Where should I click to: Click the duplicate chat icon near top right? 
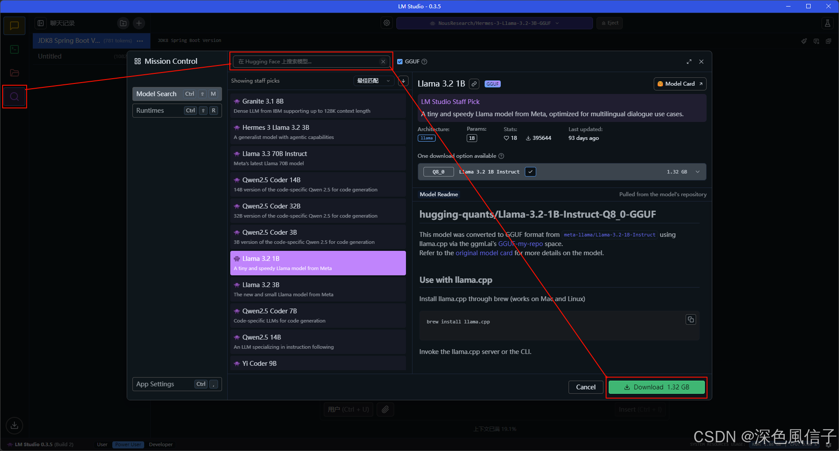click(x=829, y=41)
